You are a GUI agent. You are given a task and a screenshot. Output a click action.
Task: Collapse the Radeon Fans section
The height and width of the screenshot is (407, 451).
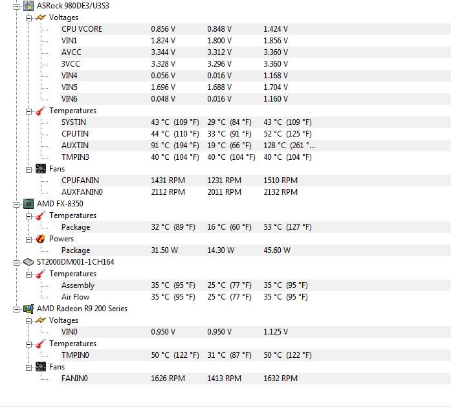coord(28,368)
